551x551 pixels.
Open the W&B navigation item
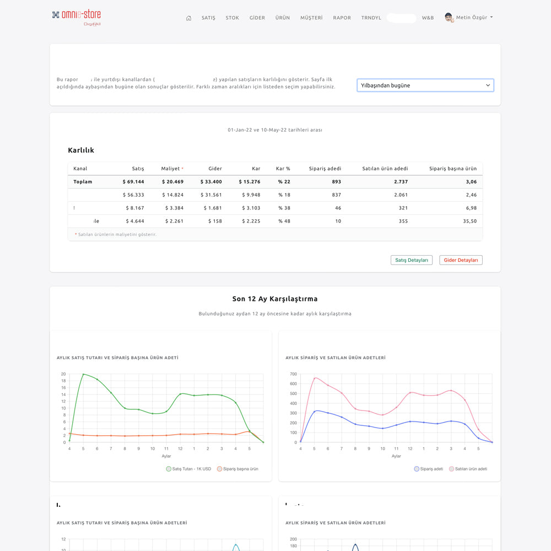pos(428,18)
